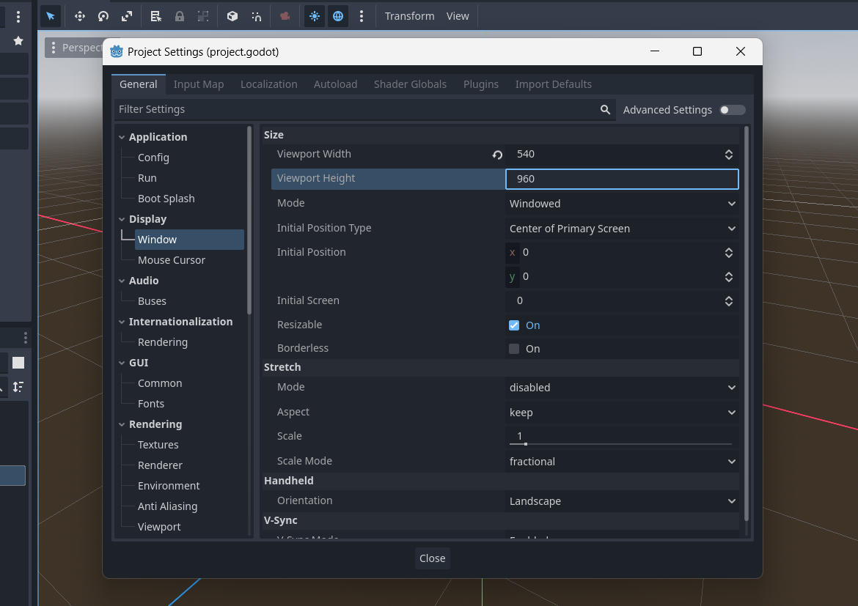The height and width of the screenshot is (606, 858).
Task: Open the Transform menu in the 3D toolbar
Action: (x=409, y=16)
